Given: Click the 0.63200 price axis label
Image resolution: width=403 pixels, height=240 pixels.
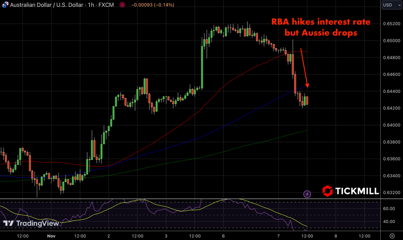Looking at the screenshot, I should [x=392, y=193].
